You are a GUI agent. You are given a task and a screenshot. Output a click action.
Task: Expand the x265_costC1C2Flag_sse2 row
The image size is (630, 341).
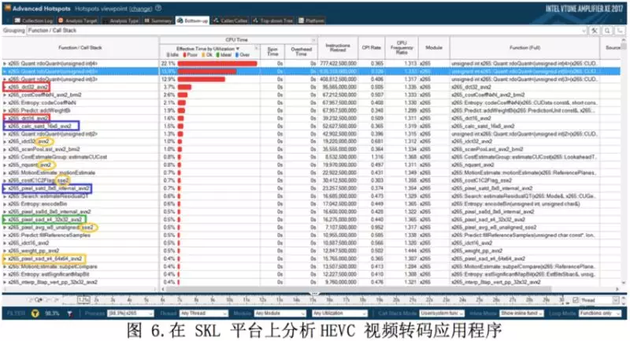5,181
